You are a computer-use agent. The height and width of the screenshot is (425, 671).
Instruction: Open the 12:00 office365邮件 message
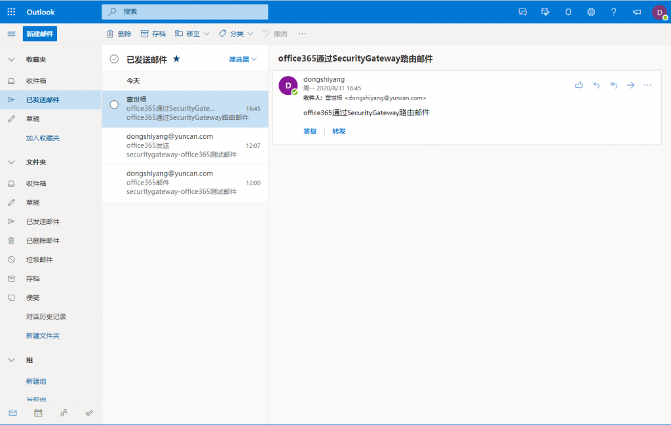point(185,183)
